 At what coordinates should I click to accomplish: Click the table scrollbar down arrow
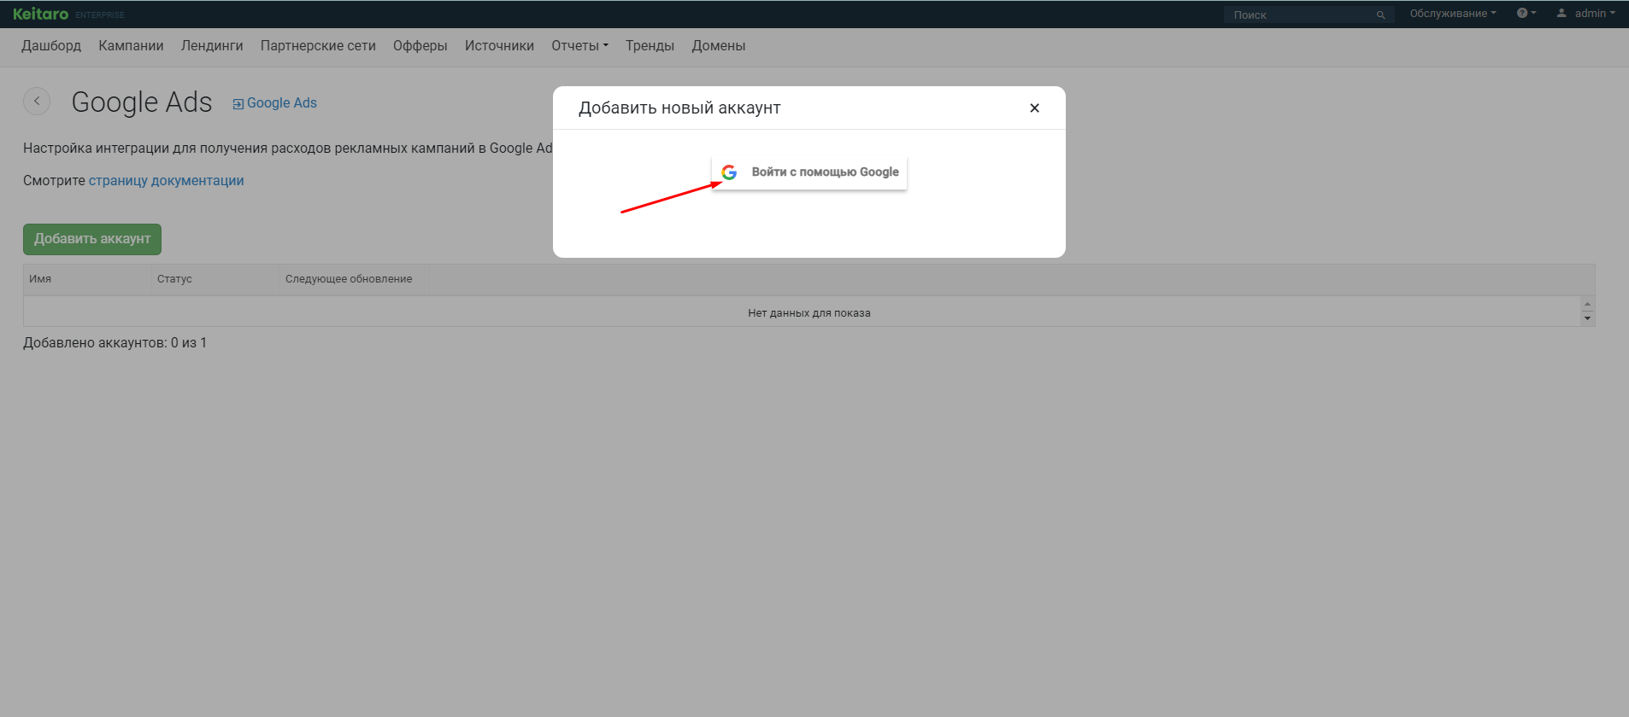click(x=1587, y=318)
